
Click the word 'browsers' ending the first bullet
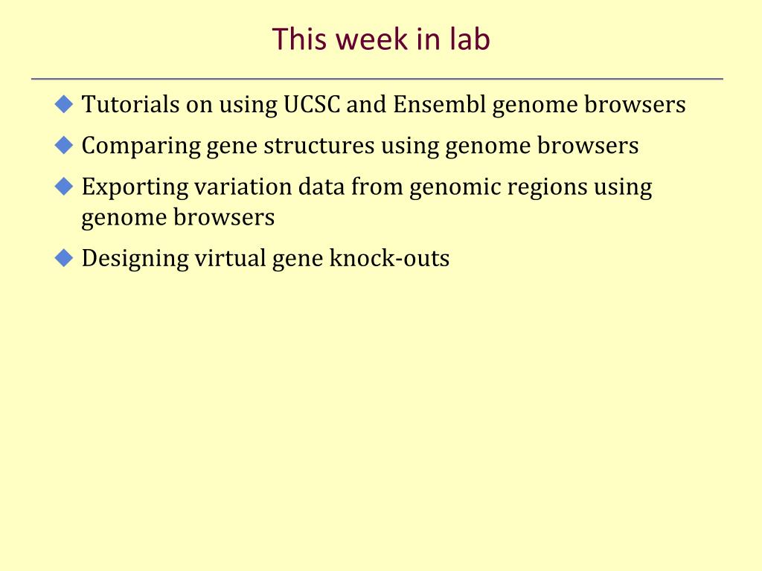point(635,104)
